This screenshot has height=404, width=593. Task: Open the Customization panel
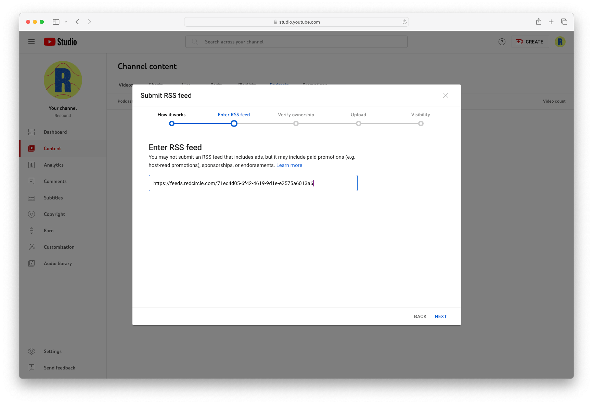tap(59, 247)
